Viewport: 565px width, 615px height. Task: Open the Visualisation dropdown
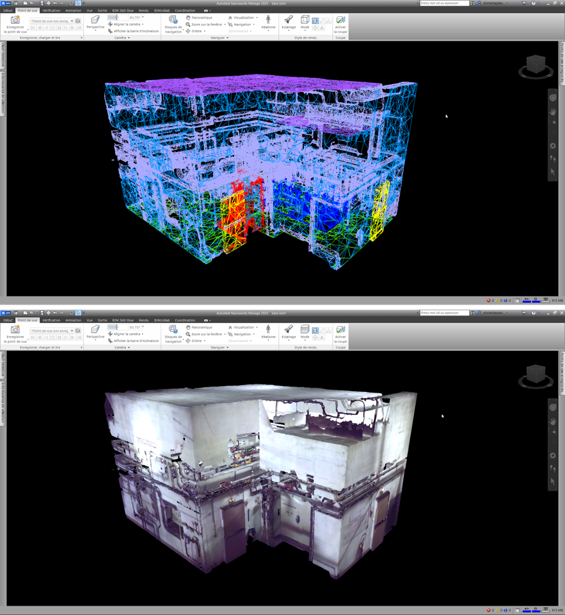(x=243, y=17)
